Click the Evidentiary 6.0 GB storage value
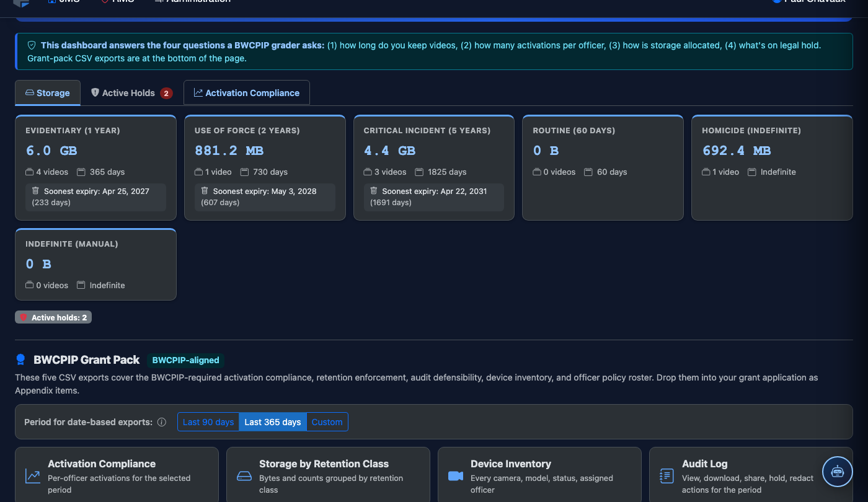The image size is (868, 502). pyautogui.click(x=51, y=151)
